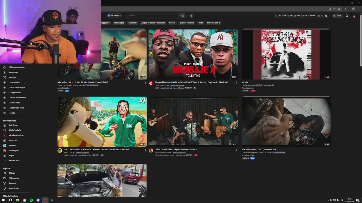Screen dimensions: 362x203
Task: Select the Visto filter chip
Action: click(x=201, y=23)
